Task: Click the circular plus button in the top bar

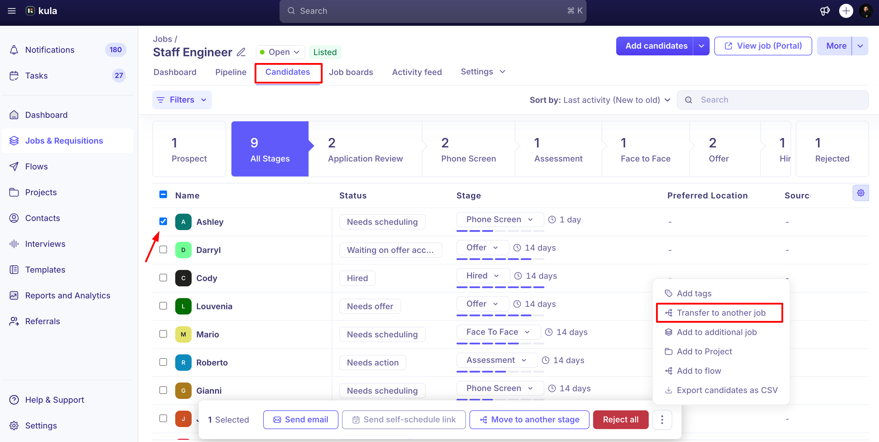Action: pos(846,11)
